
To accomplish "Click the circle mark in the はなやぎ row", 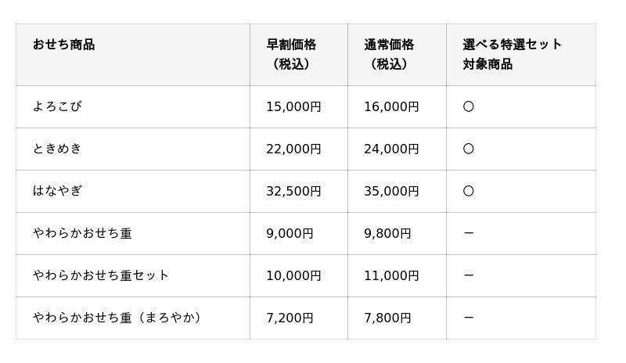I will click(468, 191).
